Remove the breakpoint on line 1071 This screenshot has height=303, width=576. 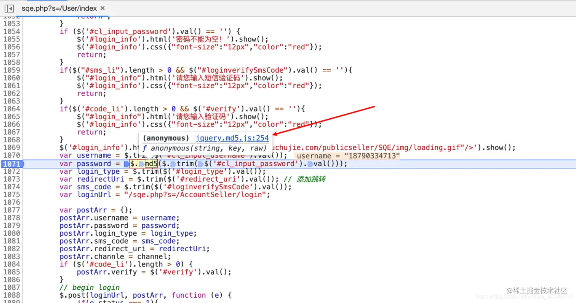coord(12,164)
